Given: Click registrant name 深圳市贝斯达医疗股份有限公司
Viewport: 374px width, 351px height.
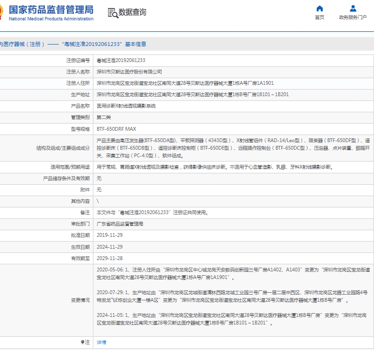Looking at the screenshot, I should (129, 72).
